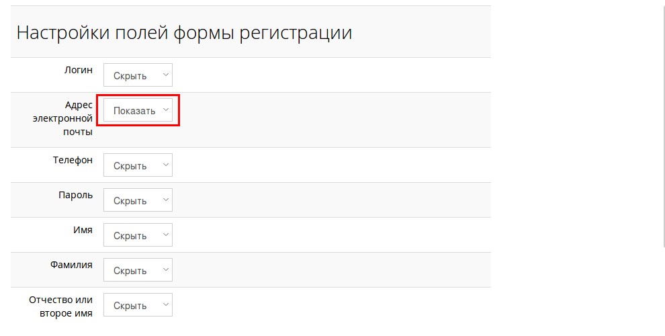Click the chevron arrow beside Показать

point(165,110)
